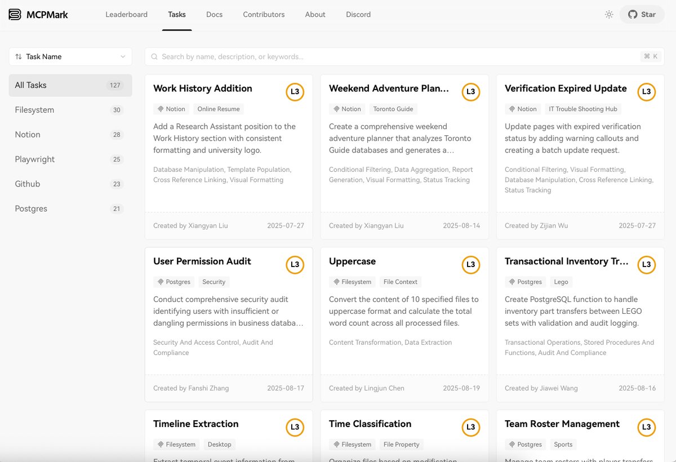Image resolution: width=676 pixels, height=462 pixels.
Task: Open the Verification Expired Update task
Action: [x=566, y=88]
